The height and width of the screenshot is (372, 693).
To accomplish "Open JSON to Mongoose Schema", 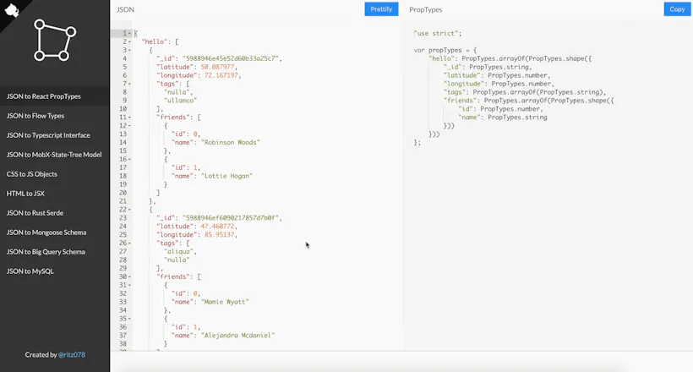I will pyautogui.click(x=46, y=232).
